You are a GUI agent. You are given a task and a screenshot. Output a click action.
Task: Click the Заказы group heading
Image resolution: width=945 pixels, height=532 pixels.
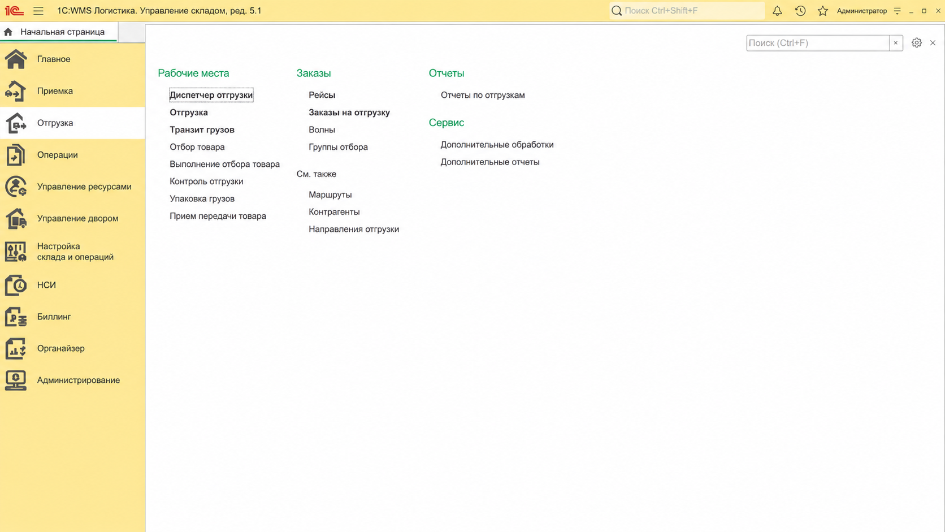tap(314, 73)
